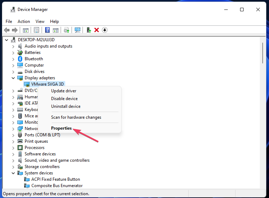Click the Print queues printer icon
This screenshot has height=198, width=269.
(x=20, y=141)
